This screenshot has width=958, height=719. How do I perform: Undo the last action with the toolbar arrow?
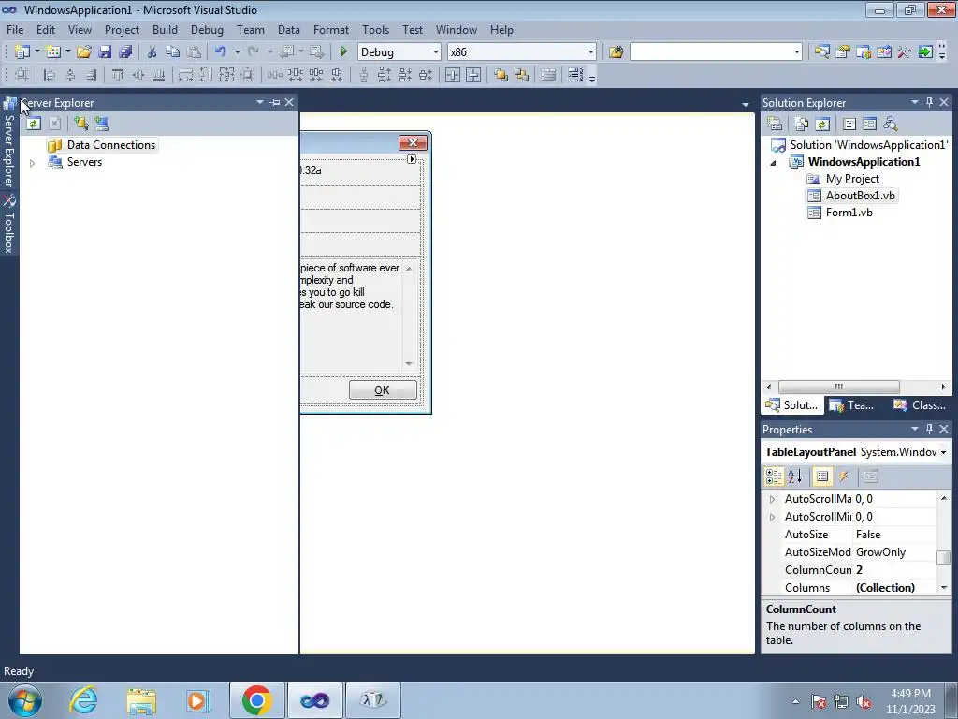221,52
